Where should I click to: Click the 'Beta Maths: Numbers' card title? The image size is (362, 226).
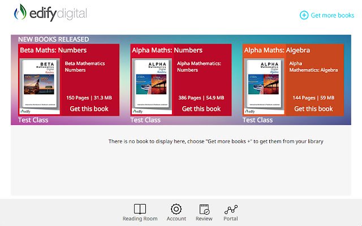(x=53, y=50)
